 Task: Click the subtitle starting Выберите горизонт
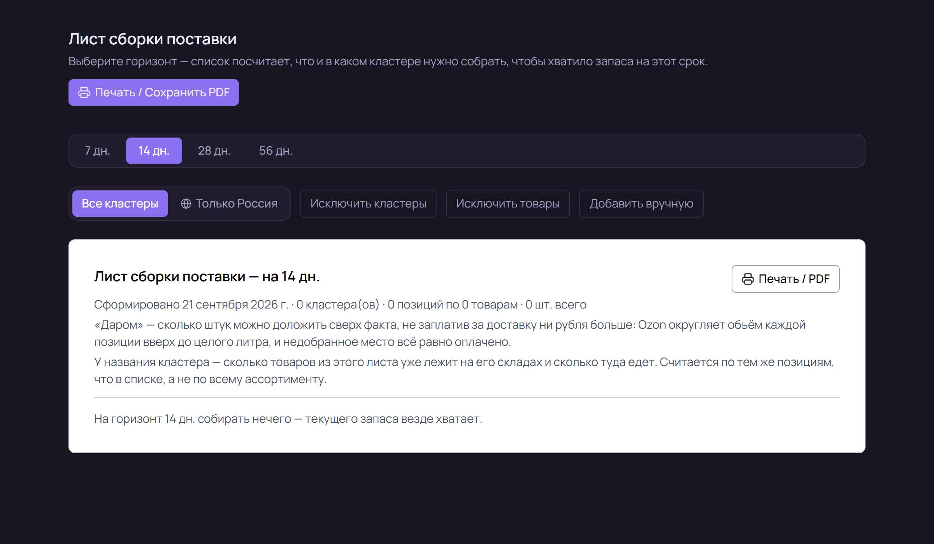tap(388, 61)
